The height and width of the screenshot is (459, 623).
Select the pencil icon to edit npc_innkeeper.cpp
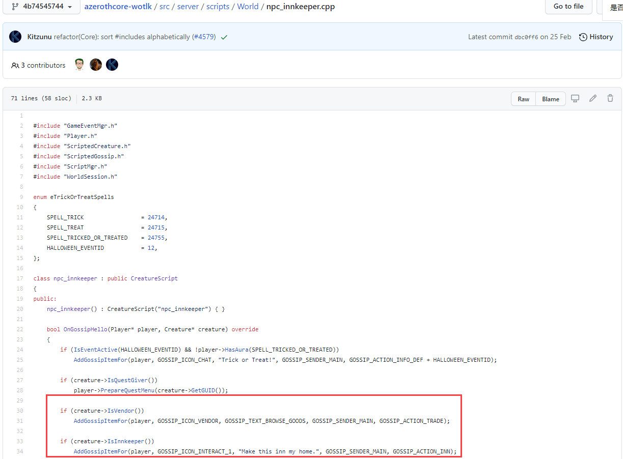point(592,98)
